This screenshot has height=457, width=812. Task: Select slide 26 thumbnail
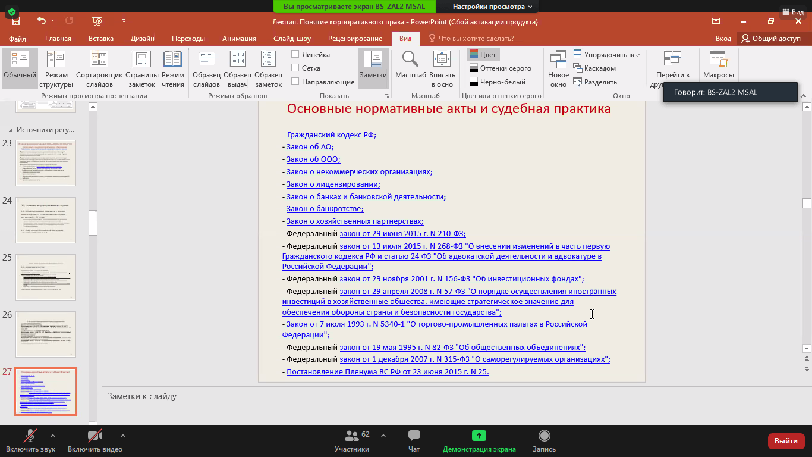click(46, 334)
